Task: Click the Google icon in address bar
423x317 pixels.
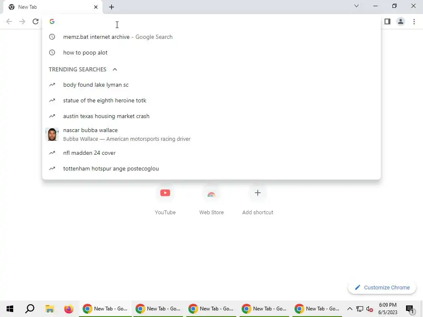Action: [x=52, y=21]
